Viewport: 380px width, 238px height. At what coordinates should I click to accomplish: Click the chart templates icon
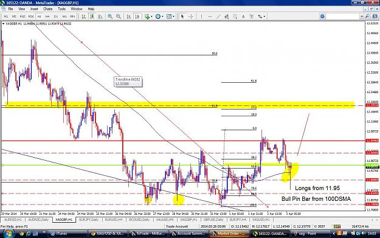click(x=169, y=16)
